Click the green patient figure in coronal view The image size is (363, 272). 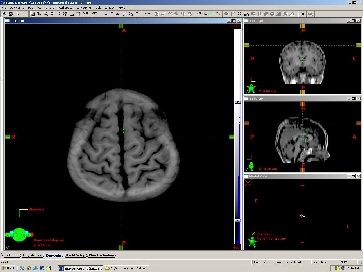(x=251, y=88)
